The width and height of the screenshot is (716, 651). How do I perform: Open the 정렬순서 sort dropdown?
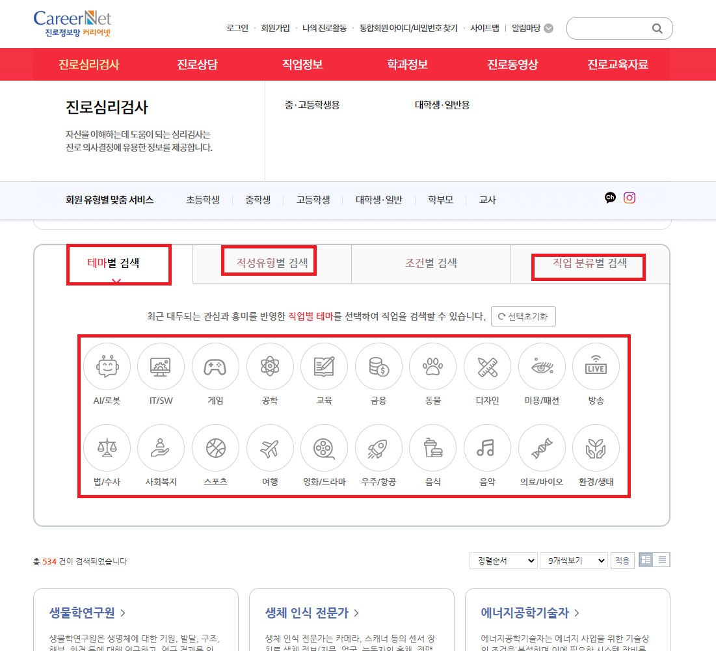click(x=503, y=559)
